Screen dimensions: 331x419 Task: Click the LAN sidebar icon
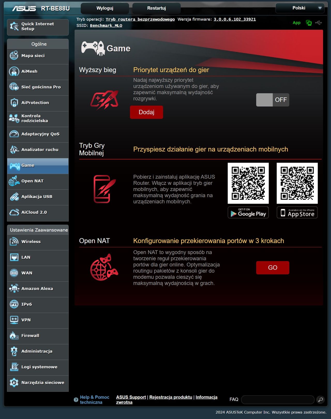pyautogui.click(x=14, y=257)
